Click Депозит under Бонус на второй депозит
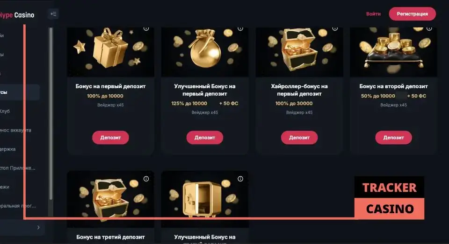 (393, 138)
